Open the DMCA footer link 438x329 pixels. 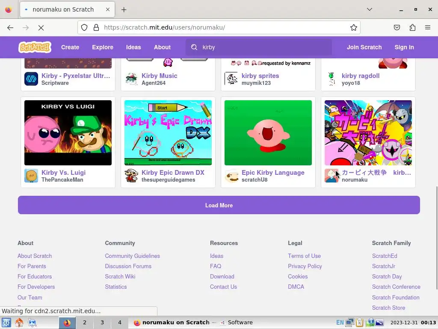point(296,287)
